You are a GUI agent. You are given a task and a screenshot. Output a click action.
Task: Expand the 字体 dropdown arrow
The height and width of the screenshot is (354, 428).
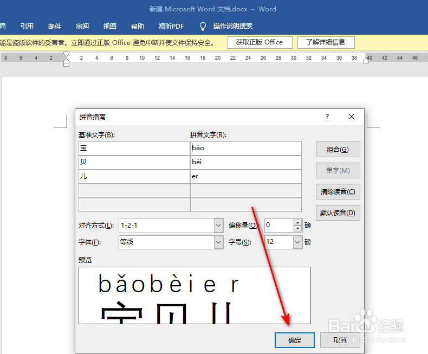[218, 242]
